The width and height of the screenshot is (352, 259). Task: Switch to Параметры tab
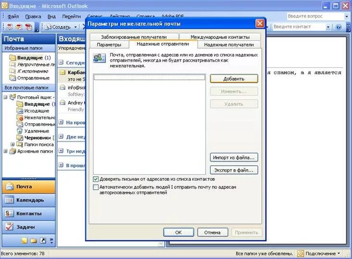tap(109, 44)
